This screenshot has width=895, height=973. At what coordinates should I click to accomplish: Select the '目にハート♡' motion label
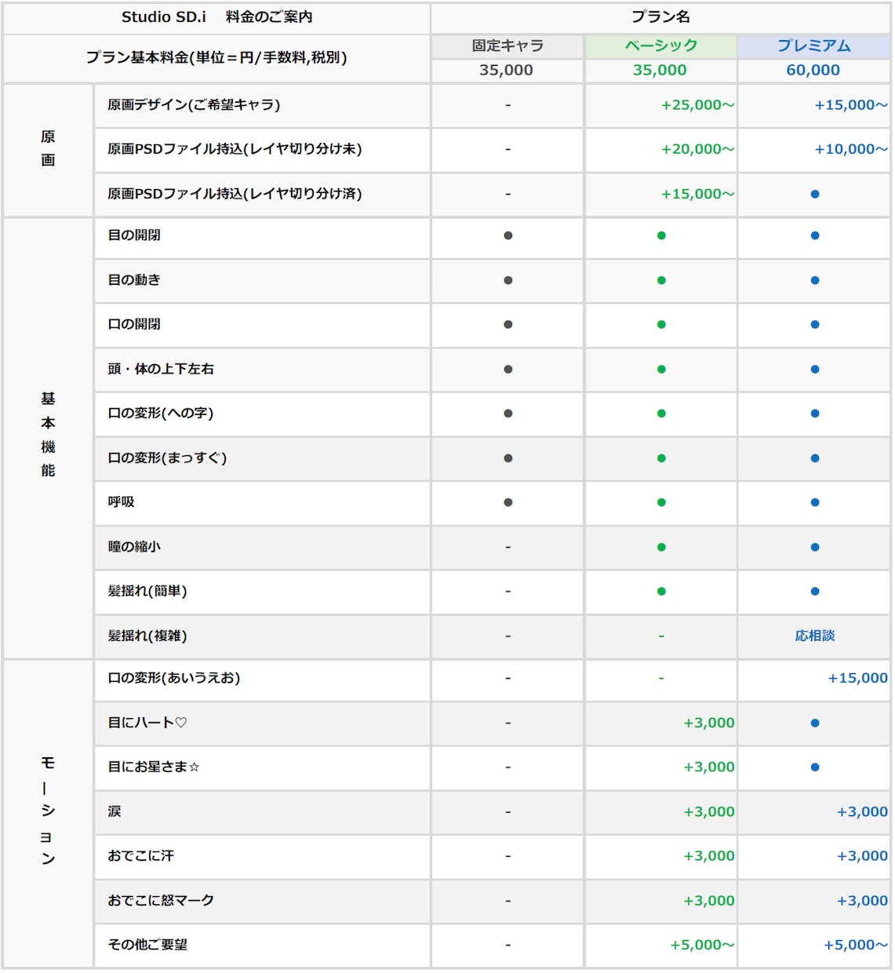tap(147, 722)
